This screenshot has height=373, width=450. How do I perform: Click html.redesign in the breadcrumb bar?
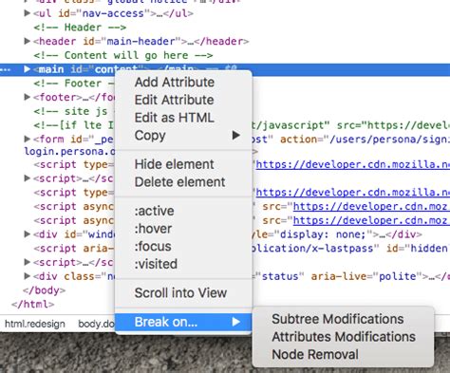coord(35,324)
